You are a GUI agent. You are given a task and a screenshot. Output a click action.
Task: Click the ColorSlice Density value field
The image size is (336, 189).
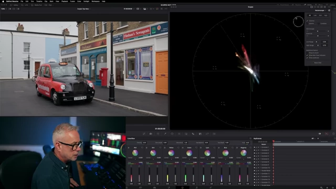tap(145, 142)
